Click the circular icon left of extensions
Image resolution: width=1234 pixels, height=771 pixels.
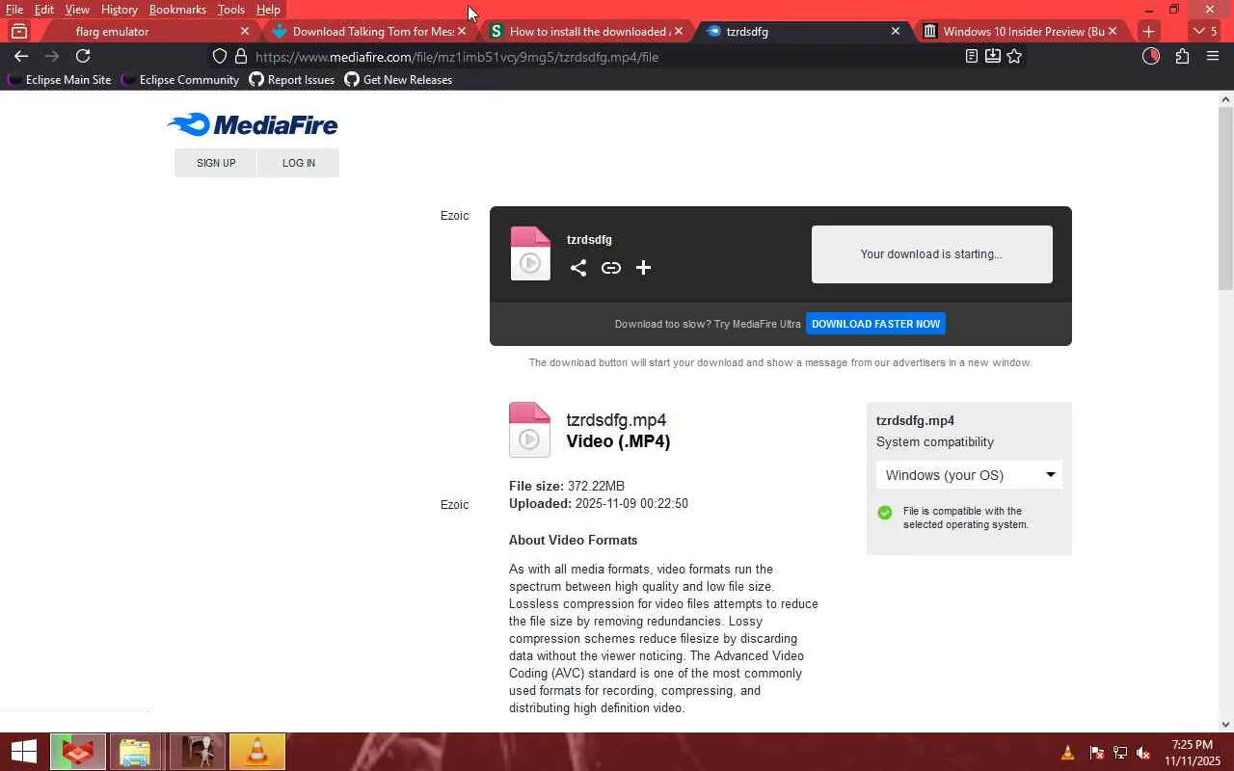(1151, 57)
